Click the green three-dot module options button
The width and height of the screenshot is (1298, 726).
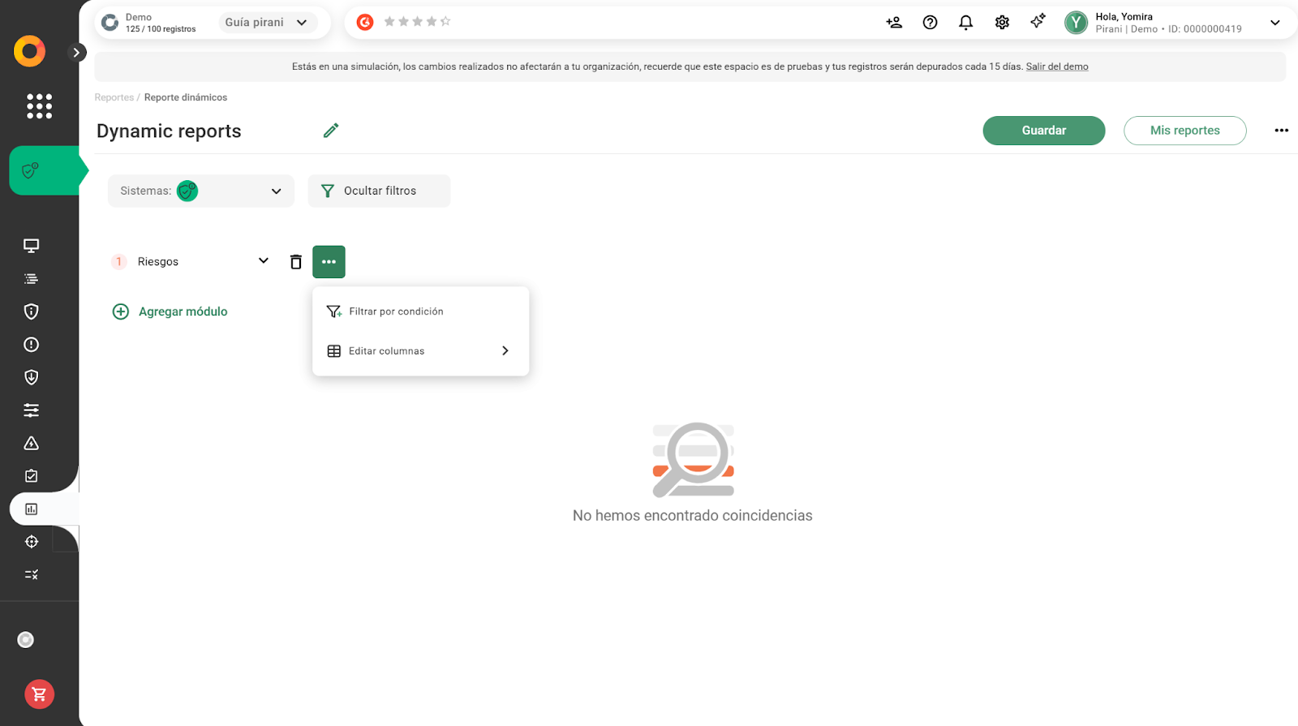[329, 262]
